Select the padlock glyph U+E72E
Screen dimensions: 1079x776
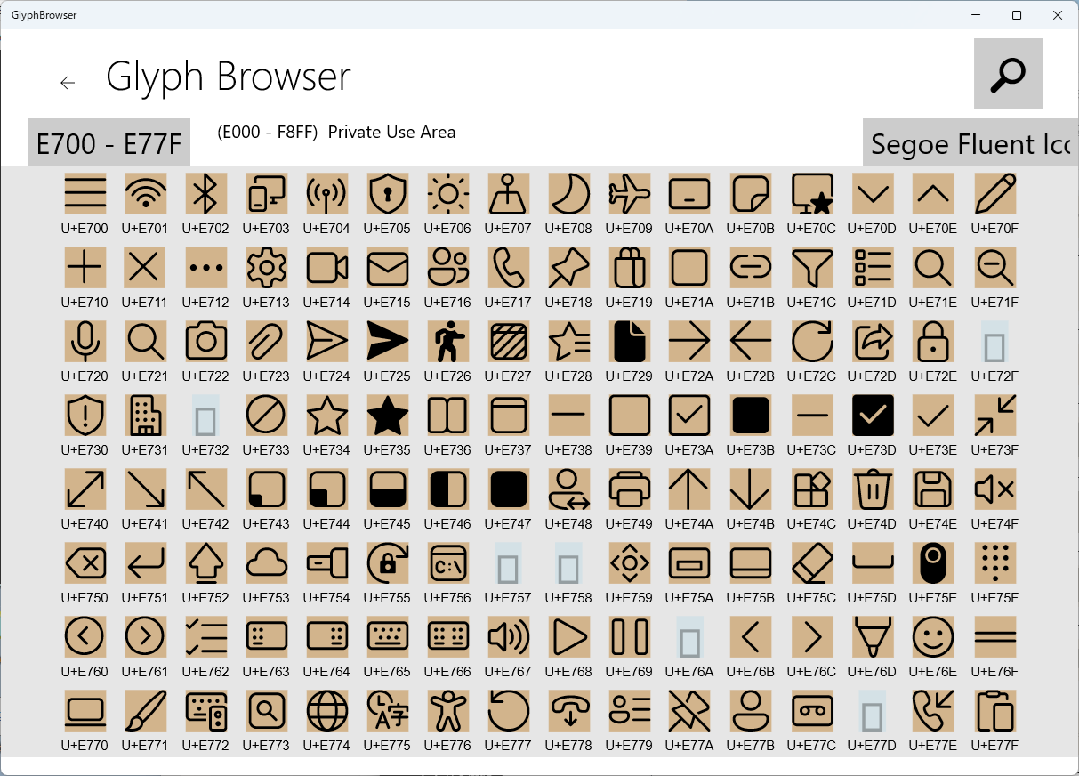coord(932,342)
